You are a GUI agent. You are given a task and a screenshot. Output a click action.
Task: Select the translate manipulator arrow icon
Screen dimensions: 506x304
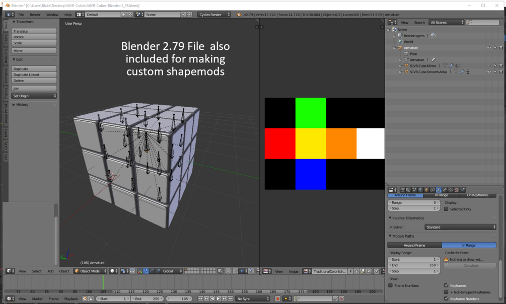tap(146, 271)
